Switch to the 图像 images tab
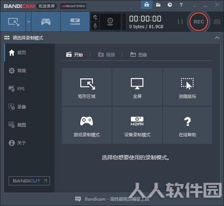This screenshot has width=224, height=206. [138, 55]
